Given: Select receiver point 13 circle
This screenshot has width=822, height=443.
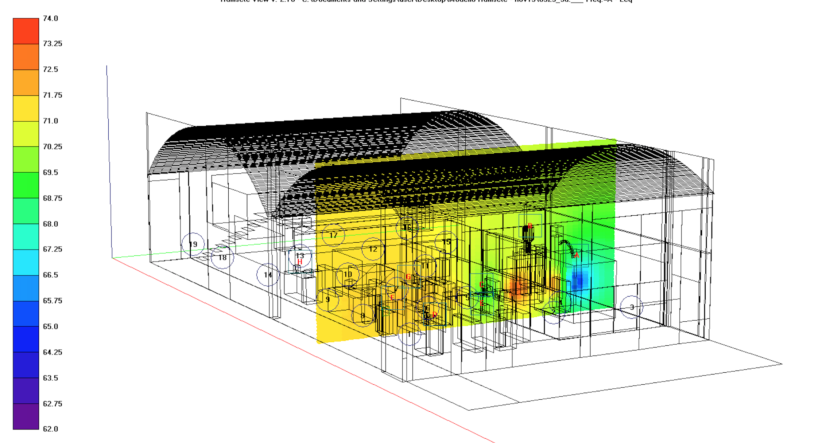Looking at the screenshot, I should tap(300, 256).
